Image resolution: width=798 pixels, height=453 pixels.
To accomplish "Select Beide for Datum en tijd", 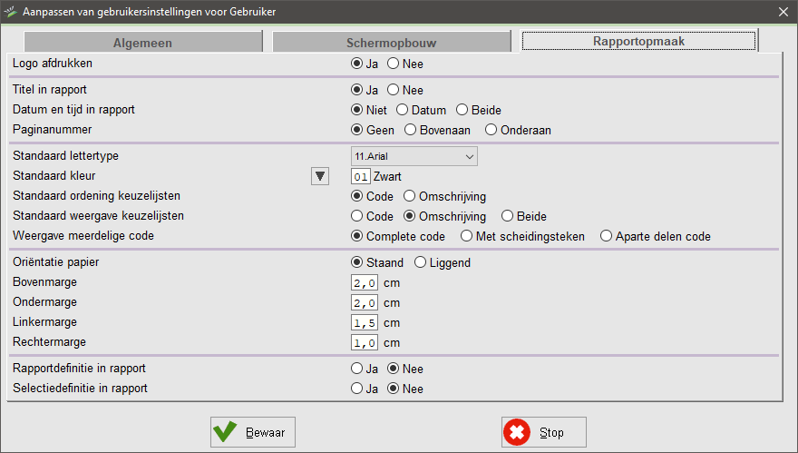I will [x=463, y=110].
